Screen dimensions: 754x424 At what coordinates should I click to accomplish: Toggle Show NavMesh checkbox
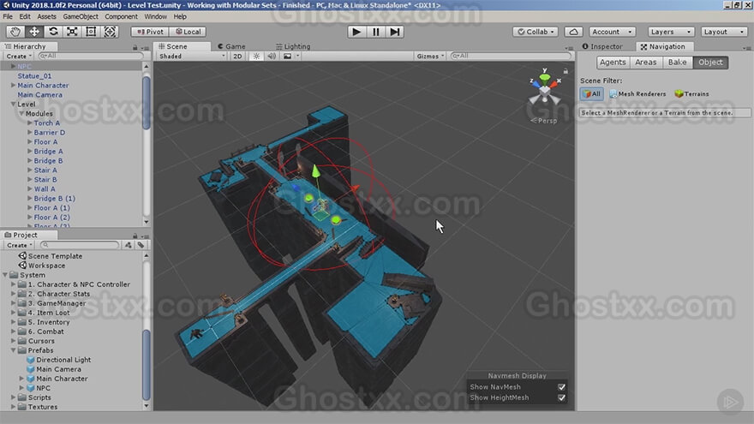point(561,387)
